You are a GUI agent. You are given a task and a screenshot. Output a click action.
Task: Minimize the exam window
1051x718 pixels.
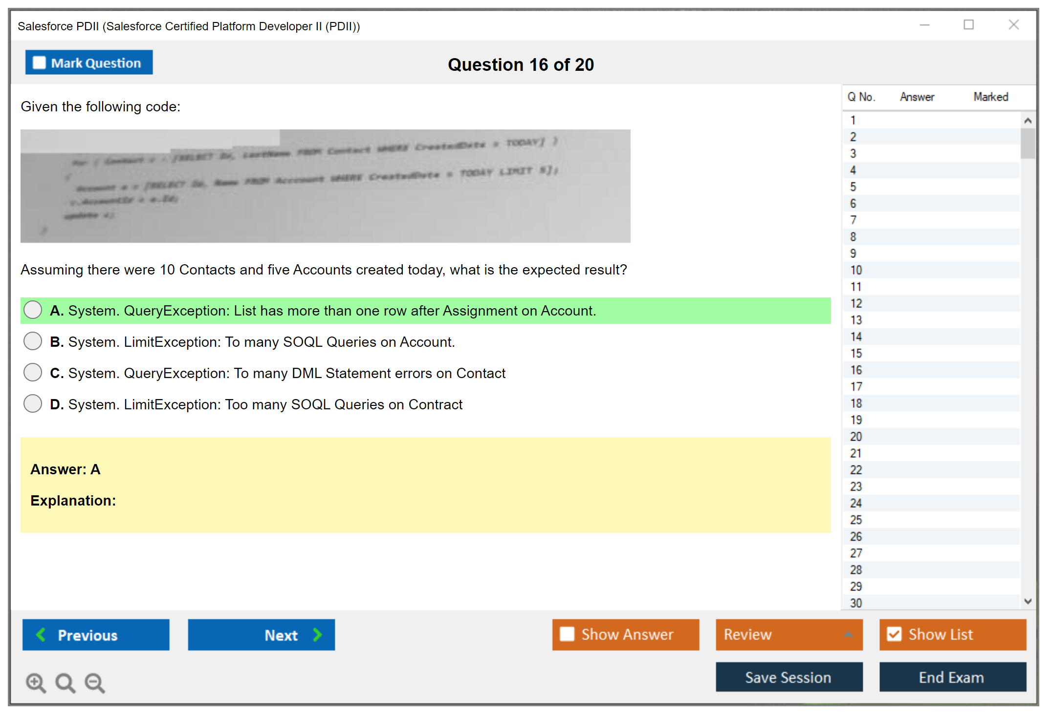point(924,25)
